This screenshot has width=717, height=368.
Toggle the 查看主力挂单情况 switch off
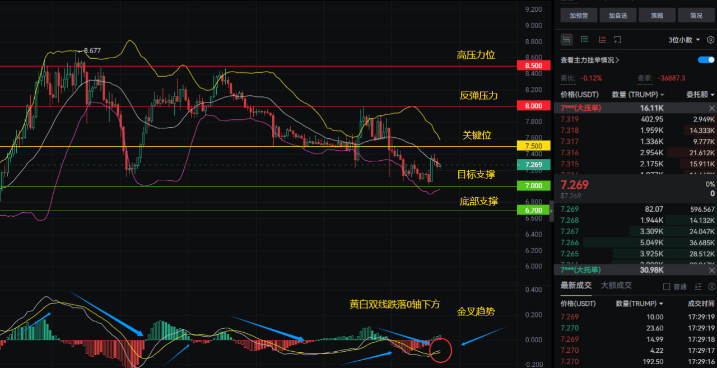pyautogui.click(x=706, y=60)
